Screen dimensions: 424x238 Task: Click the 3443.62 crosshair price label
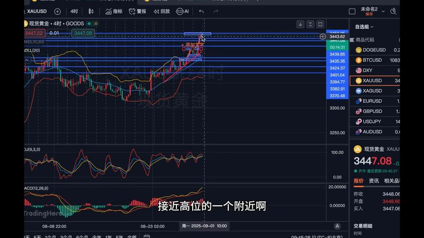(337, 37)
